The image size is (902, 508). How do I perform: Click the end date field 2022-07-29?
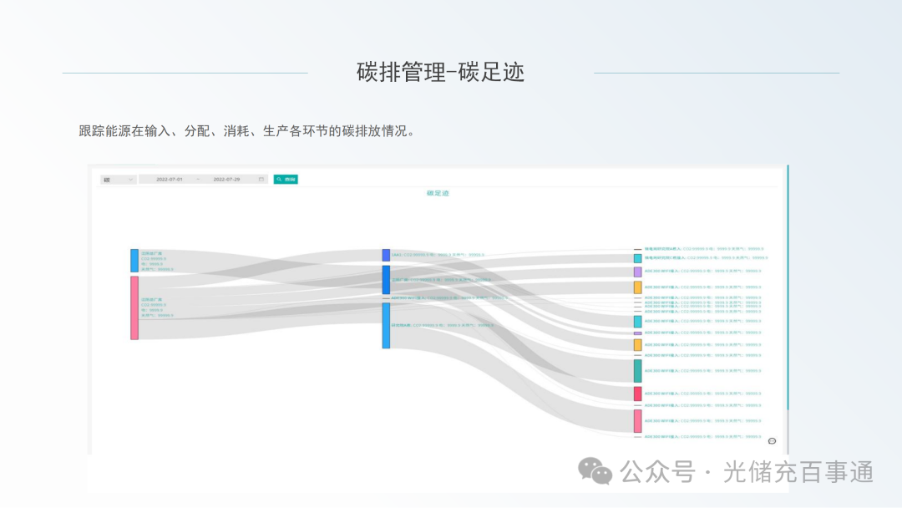[226, 180]
